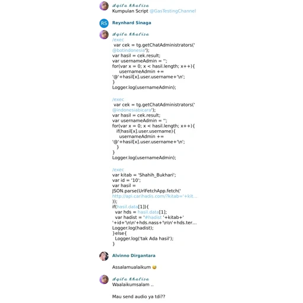Click Aqila Khalisa's avatar beside the /exec scripts
Screen dimensions: 303x303
[x=104, y=35]
